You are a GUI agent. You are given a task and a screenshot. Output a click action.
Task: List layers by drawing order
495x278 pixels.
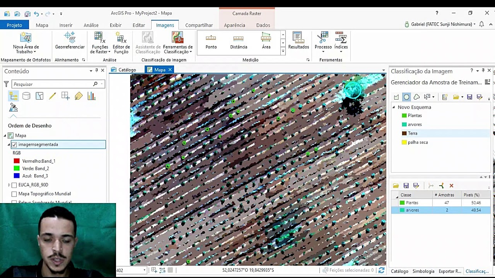pos(14,96)
